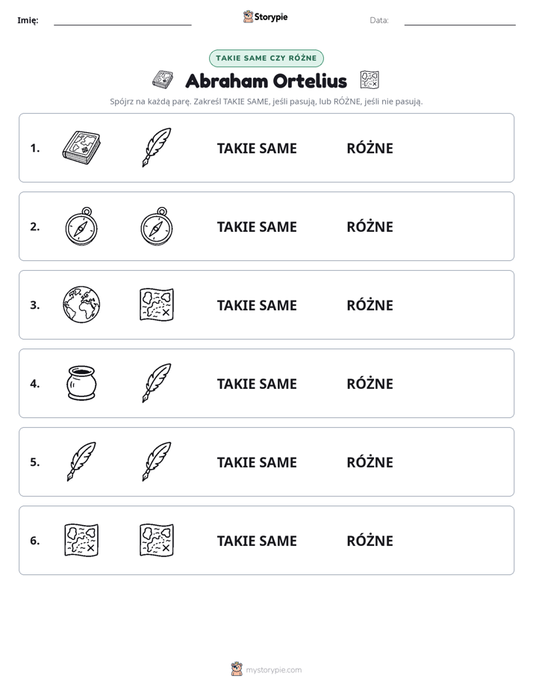Open the mystorypie.com footer link

tap(266, 670)
